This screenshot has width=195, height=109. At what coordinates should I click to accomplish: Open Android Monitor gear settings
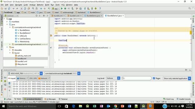coord(186,70)
